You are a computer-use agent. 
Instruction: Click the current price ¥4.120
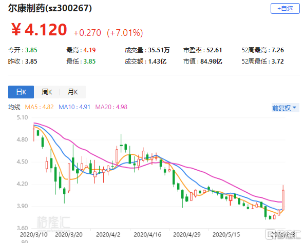39,30
